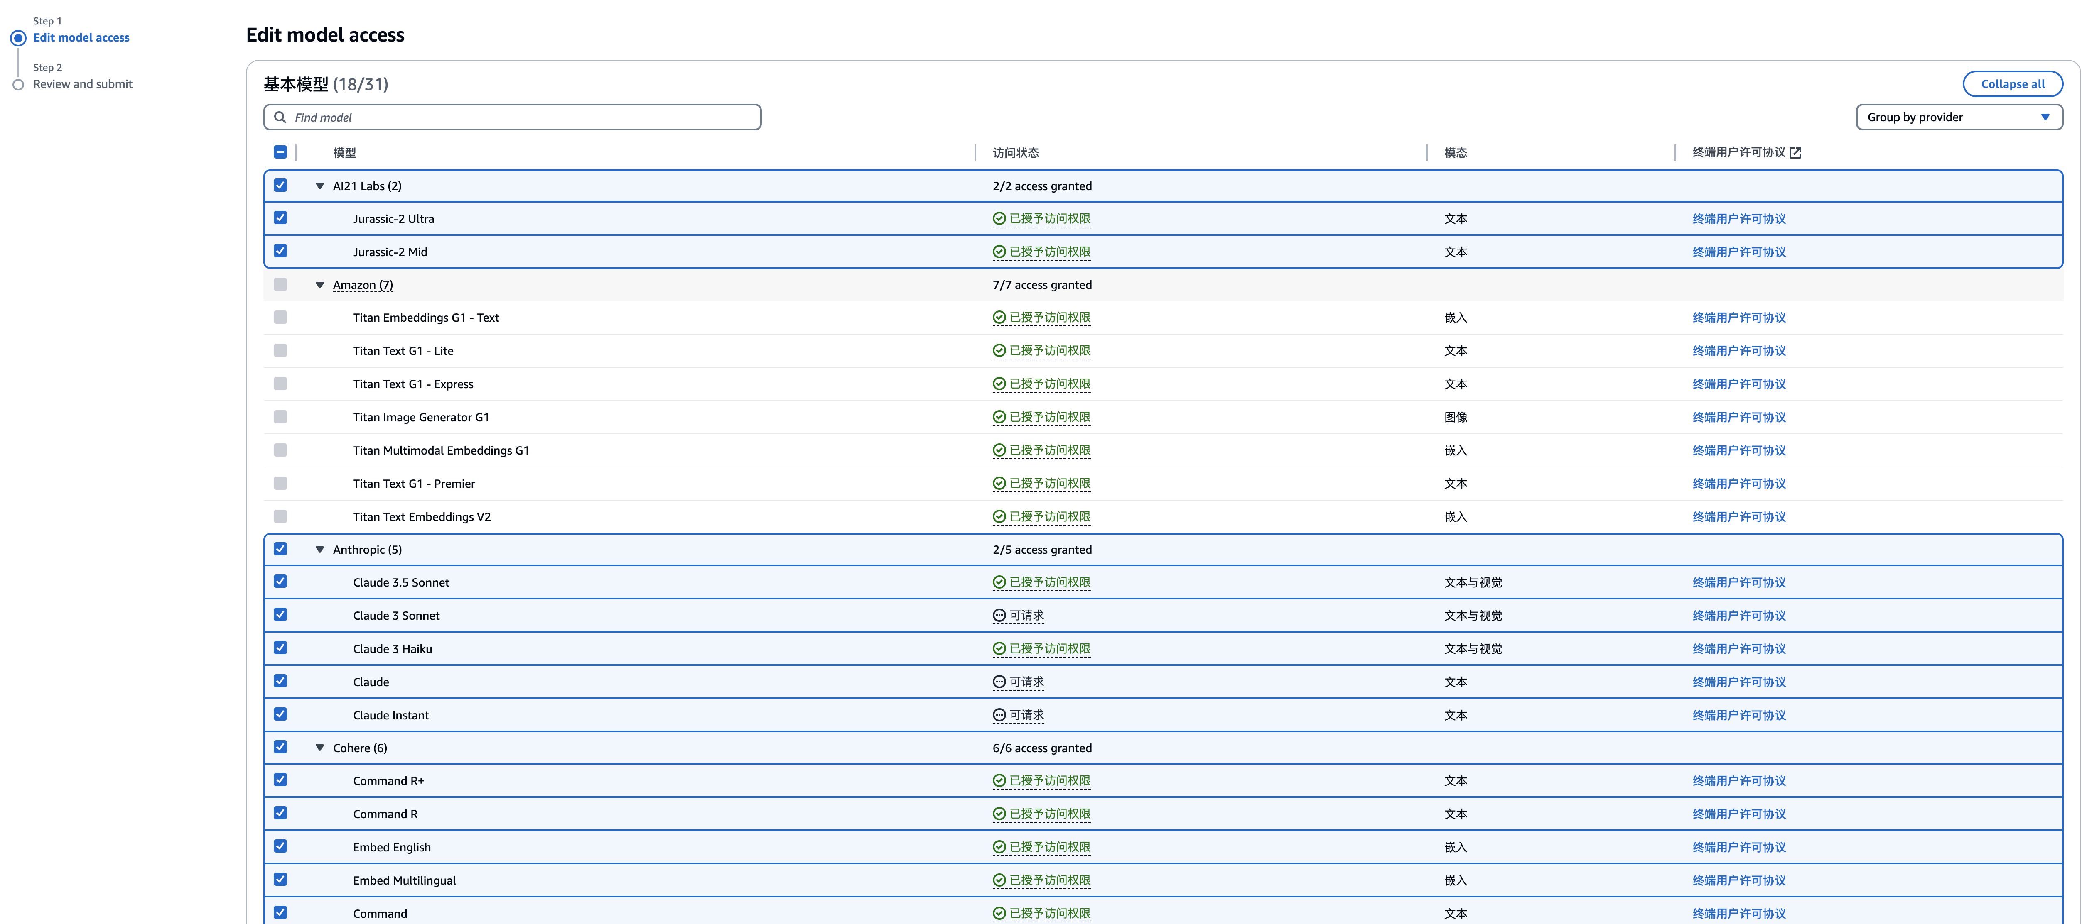Click the requestable status icon for Claude 3 Sonnet
This screenshot has height=924, width=2082.
click(x=999, y=616)
